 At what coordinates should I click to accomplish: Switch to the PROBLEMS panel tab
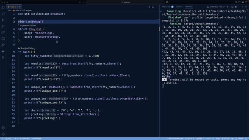click(x=166, y=7)
